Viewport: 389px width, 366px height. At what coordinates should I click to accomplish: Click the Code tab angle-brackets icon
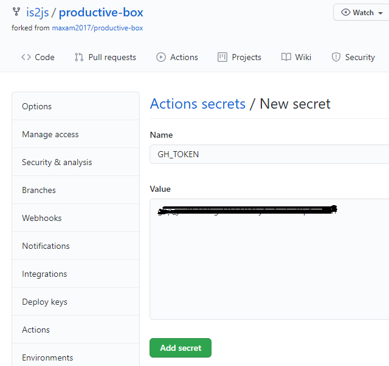point(26,57)
